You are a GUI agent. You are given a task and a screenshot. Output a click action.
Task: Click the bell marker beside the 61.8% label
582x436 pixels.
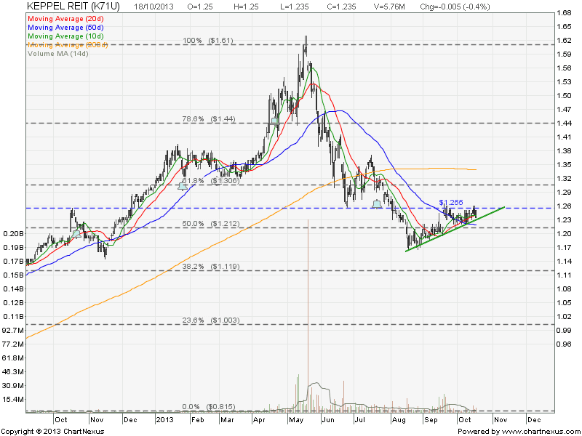183,187
